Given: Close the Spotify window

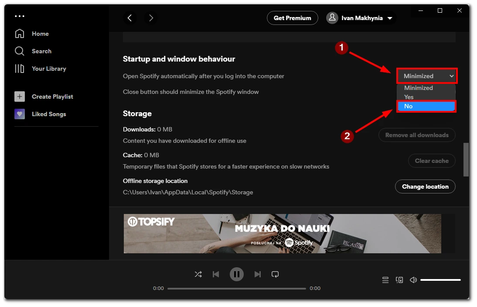Looking at the screenshot, I should click(460, 10).
